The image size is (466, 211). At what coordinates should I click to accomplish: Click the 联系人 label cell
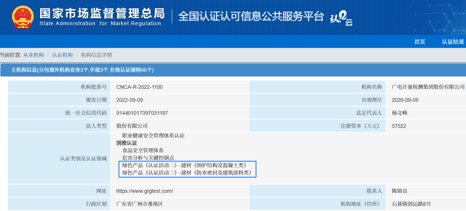(x=318, y=191)
